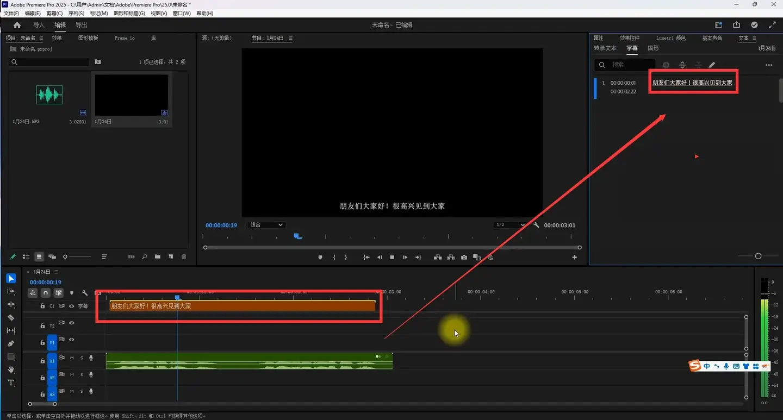Open the workspaces icon in the header

click(718, 25)
